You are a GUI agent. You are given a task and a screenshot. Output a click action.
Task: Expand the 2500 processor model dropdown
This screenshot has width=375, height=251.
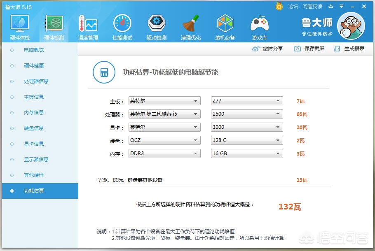click(246, 114)
